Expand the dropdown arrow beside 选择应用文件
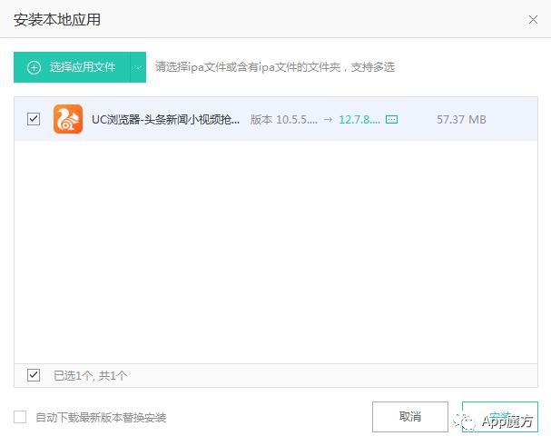 coord(138,67)
